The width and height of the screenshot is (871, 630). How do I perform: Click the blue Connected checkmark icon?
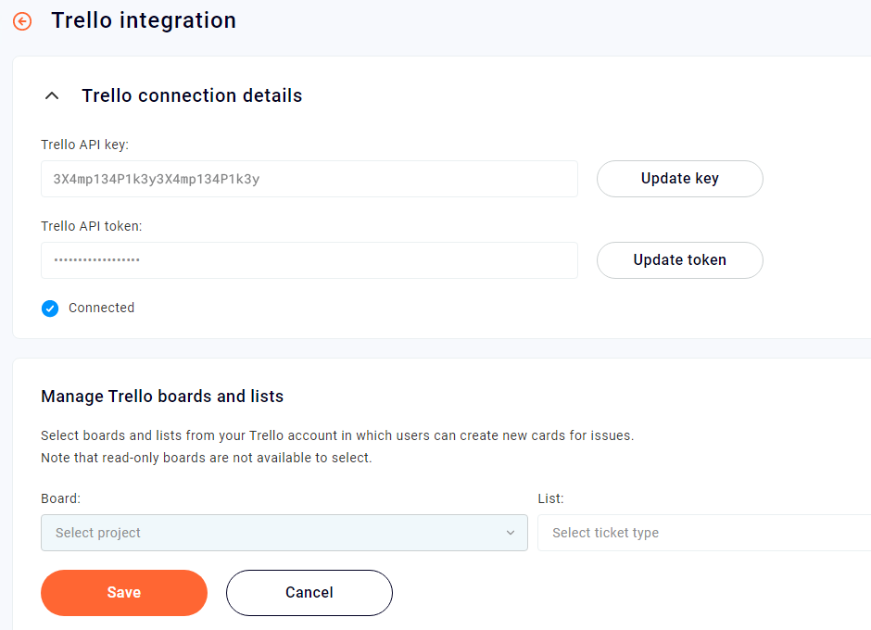(x=50, y=309)
